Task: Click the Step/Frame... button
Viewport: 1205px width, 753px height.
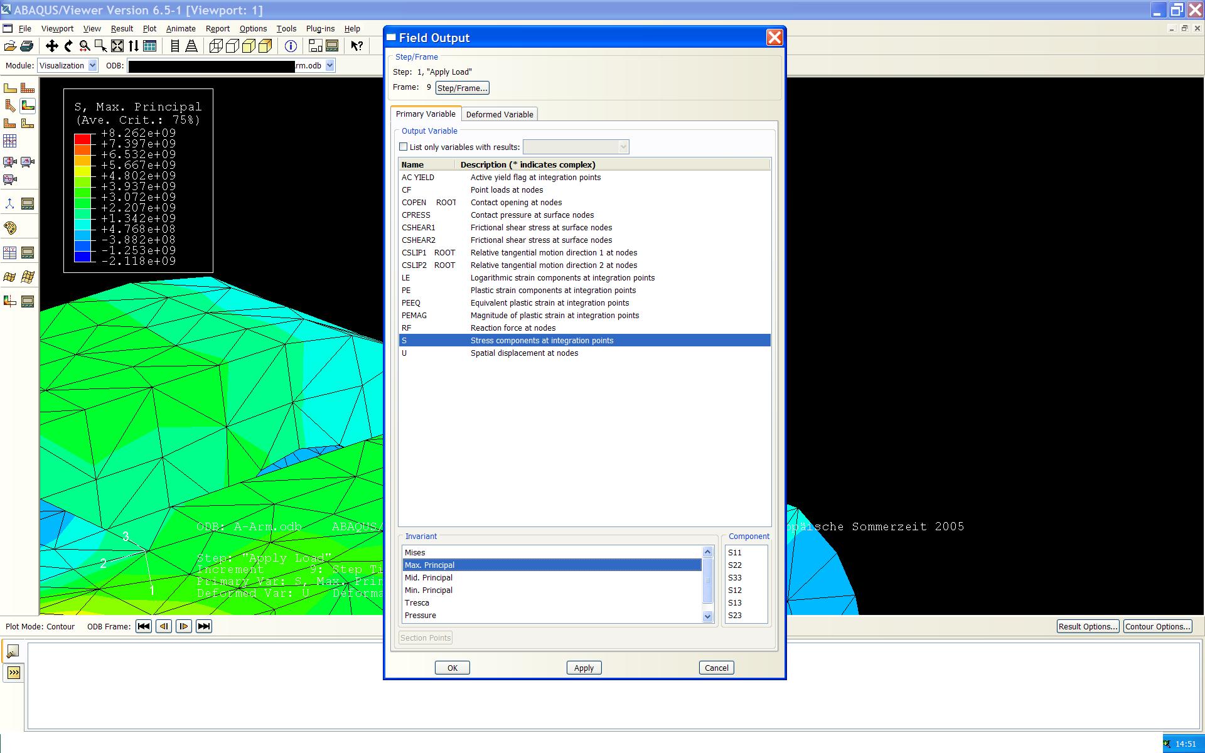Action: coord(462,88)
